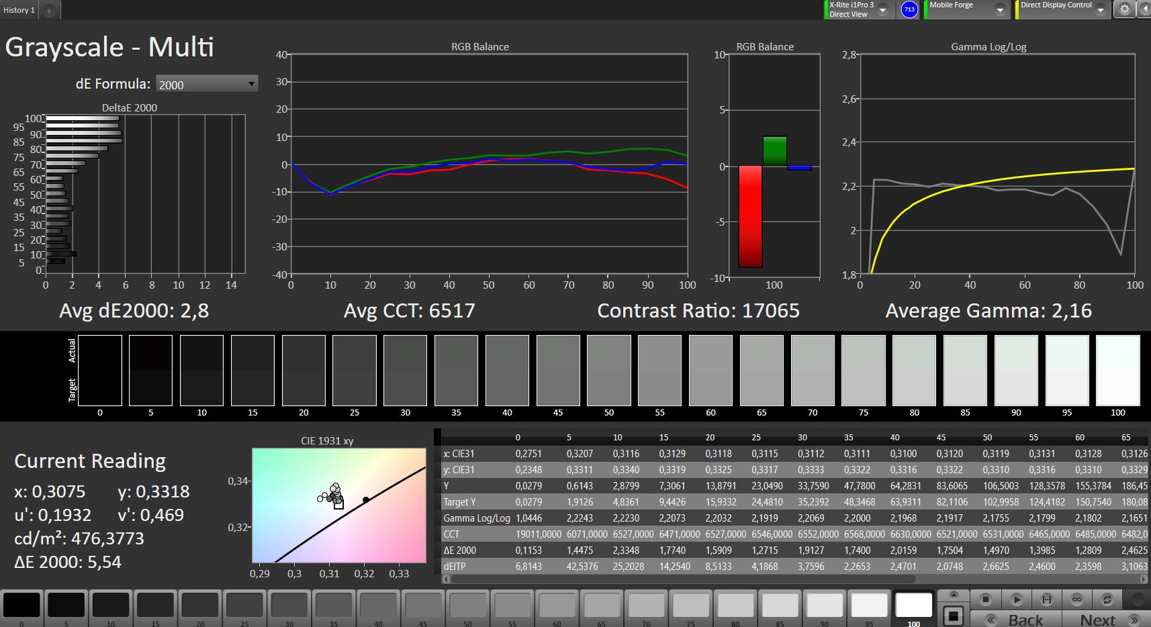The width and height of the screenshot is (1151, 627).
Task: Click the DeltaE 2000 bar chart
Action: tap(144, 195)
